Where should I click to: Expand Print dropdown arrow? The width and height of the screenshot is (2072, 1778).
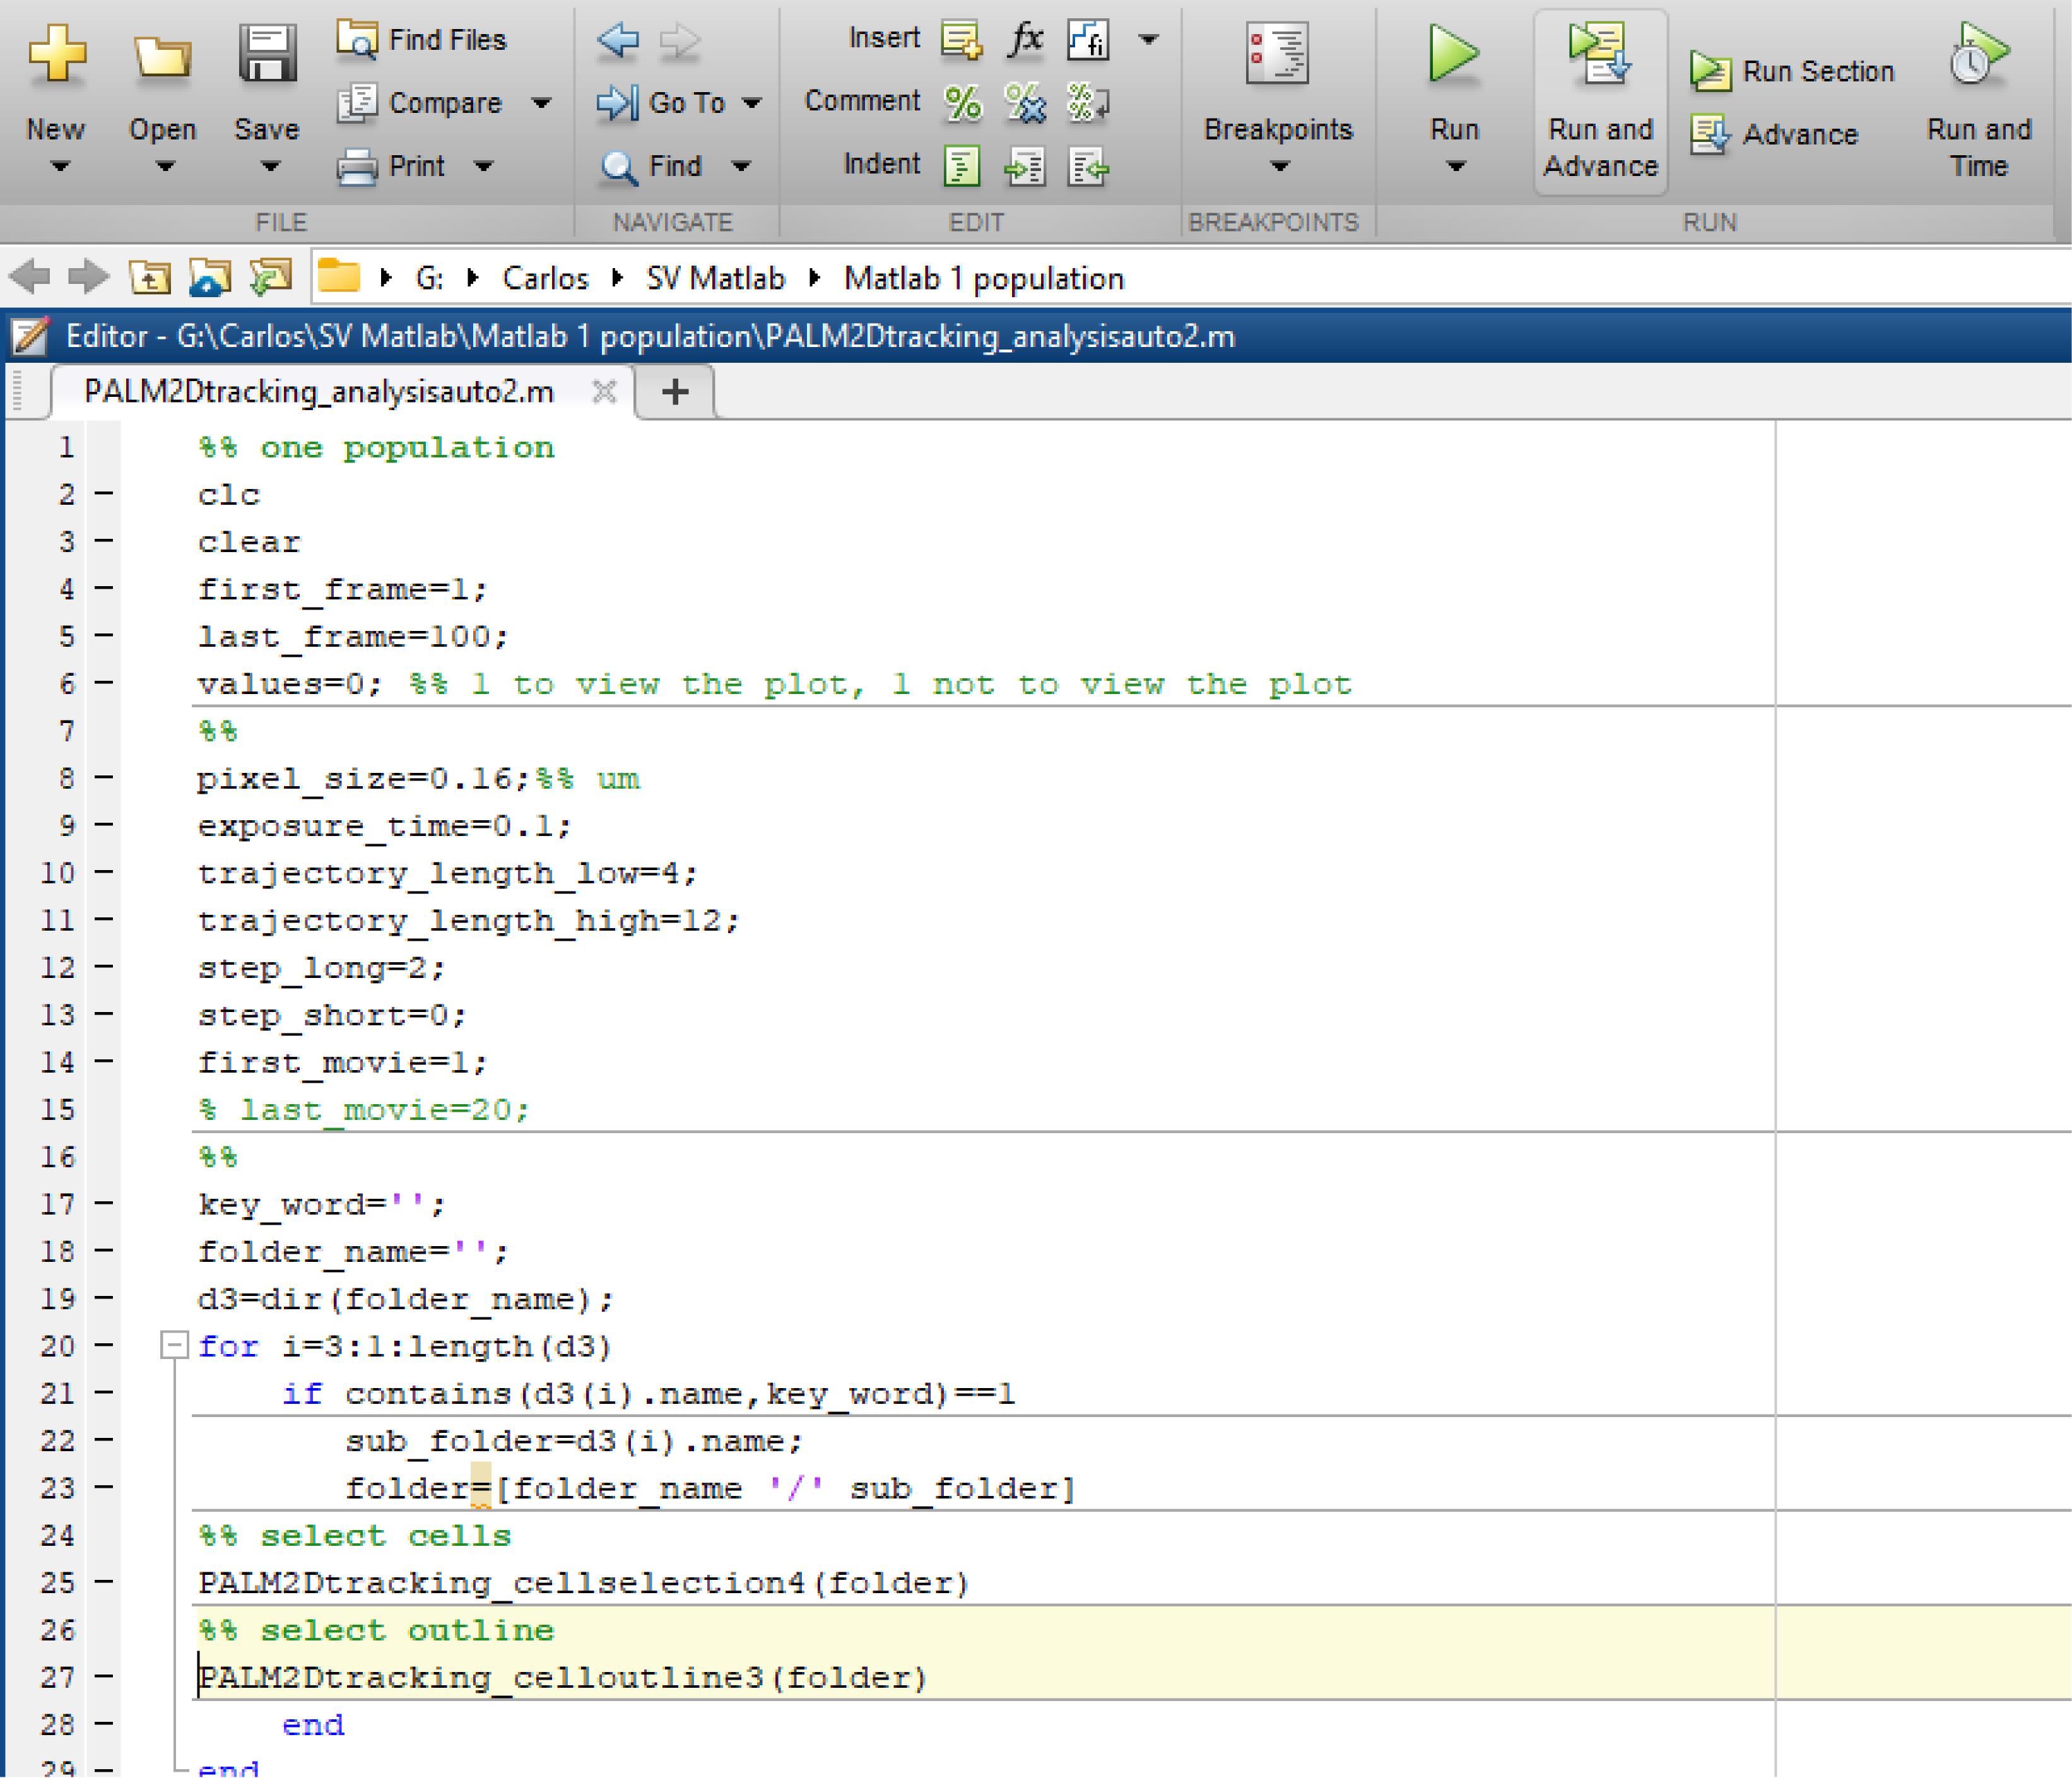[x=483, y=166]
